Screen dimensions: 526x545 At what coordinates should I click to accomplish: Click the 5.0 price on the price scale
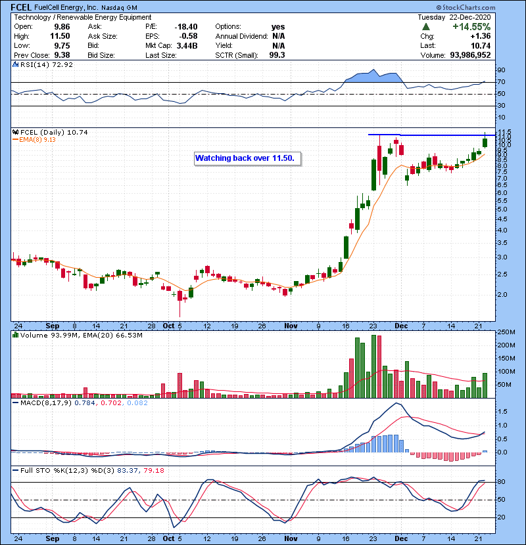[x=502, y=209]
